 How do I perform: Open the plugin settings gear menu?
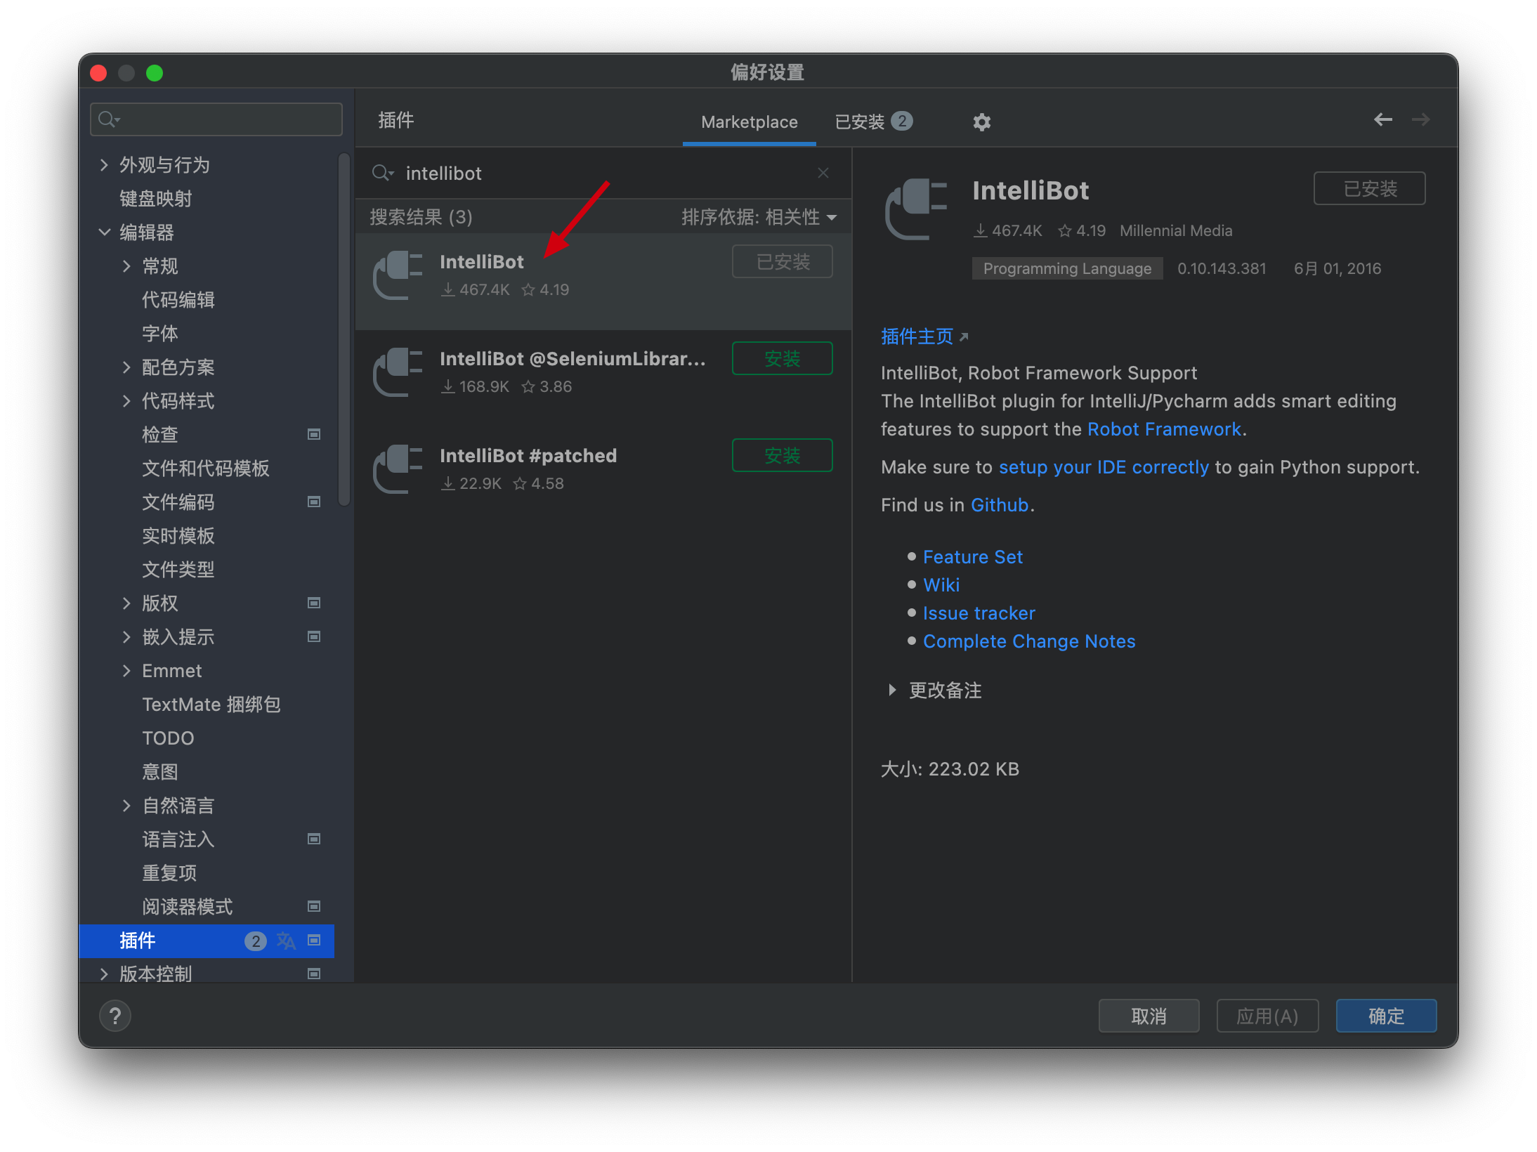pyautogui.click(x=981, y=122)
